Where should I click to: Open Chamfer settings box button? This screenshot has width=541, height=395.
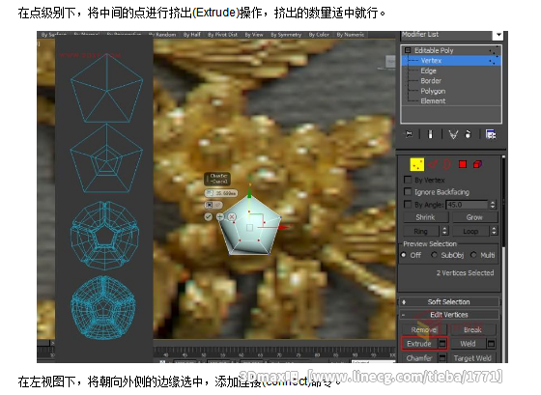442,357
